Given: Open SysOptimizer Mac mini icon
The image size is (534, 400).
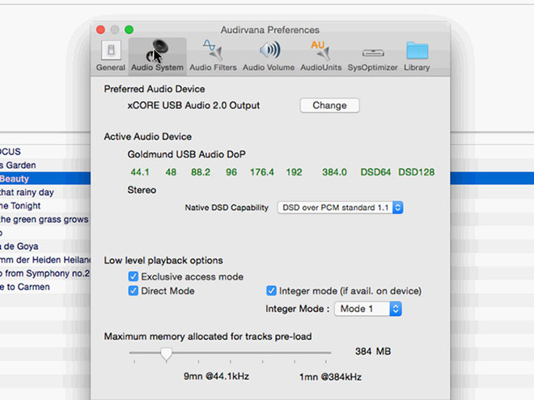Looking at the screenshot, I should (x=373, y=53).
